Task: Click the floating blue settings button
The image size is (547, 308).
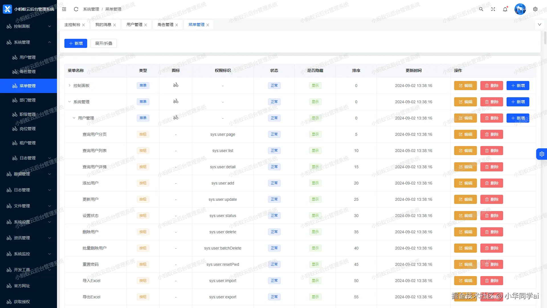Action: click(x=542, y=154)
